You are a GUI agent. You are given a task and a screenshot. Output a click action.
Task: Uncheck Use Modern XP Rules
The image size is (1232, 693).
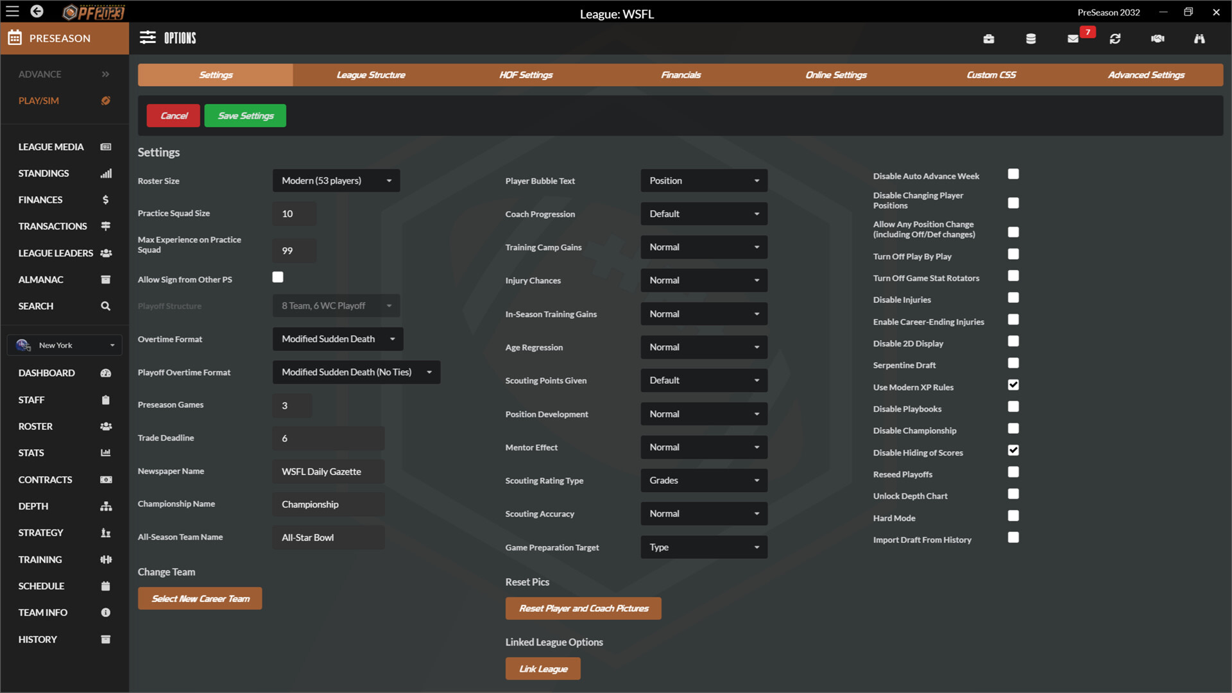(1013, 384)
